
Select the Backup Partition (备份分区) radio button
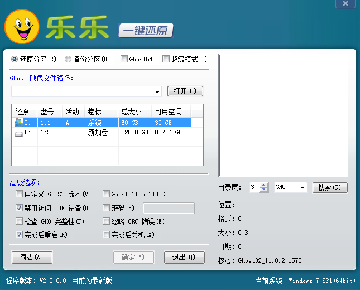68,59
